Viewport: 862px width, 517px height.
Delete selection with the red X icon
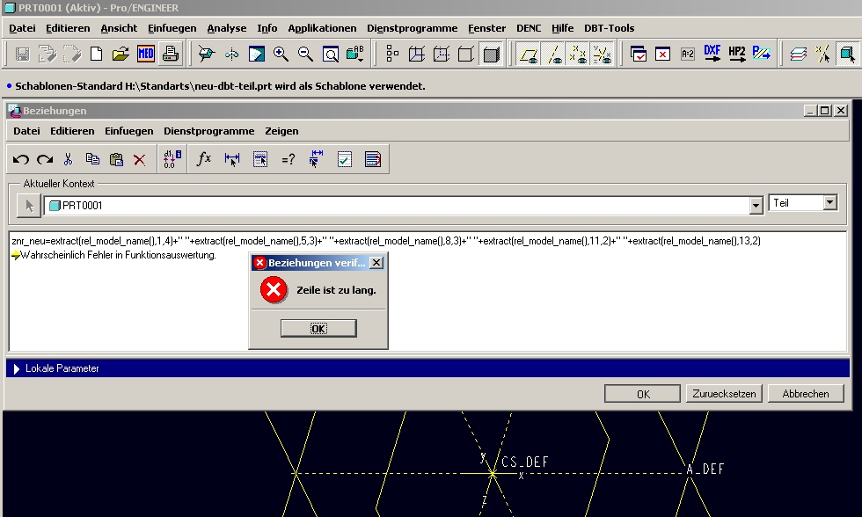140,160
